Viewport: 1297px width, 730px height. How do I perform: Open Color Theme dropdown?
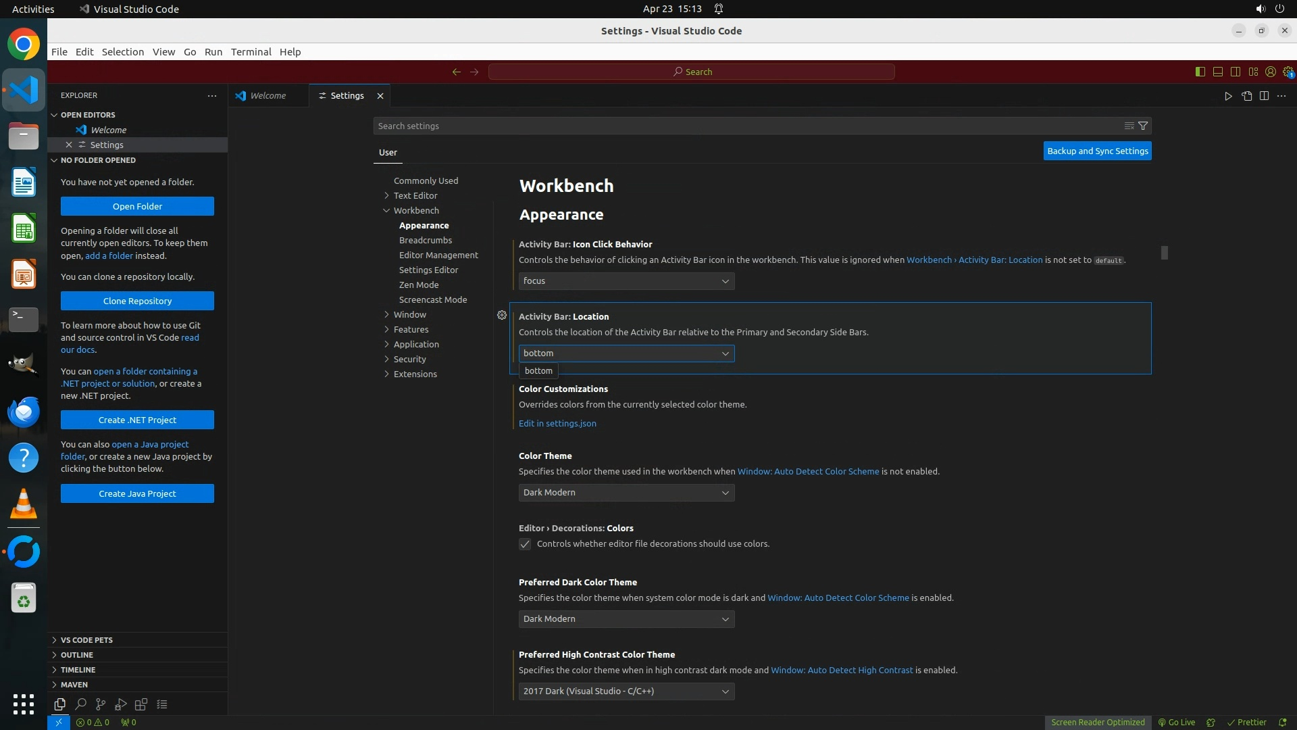(626, 493)
